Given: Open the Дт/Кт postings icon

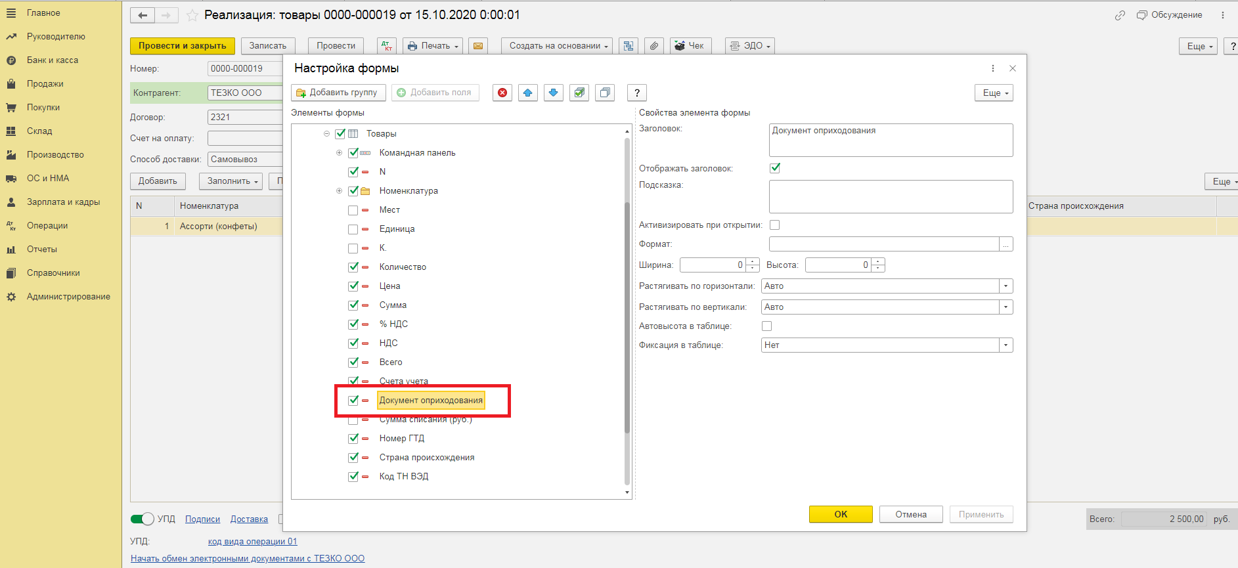Looking at the screenshot, I should [x=387, y=46].
